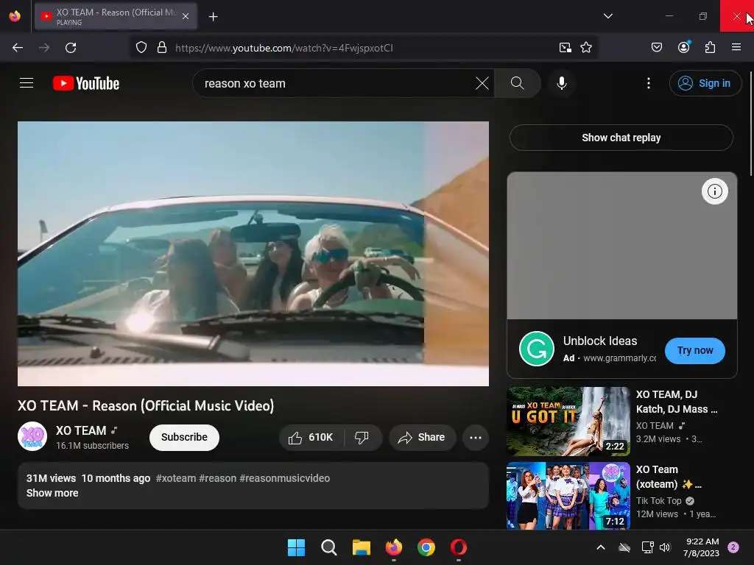Open more actions ellipsis under video
The width and height of the screenshot is (754, 565).
pyautogui.click(x=475, y=437)
